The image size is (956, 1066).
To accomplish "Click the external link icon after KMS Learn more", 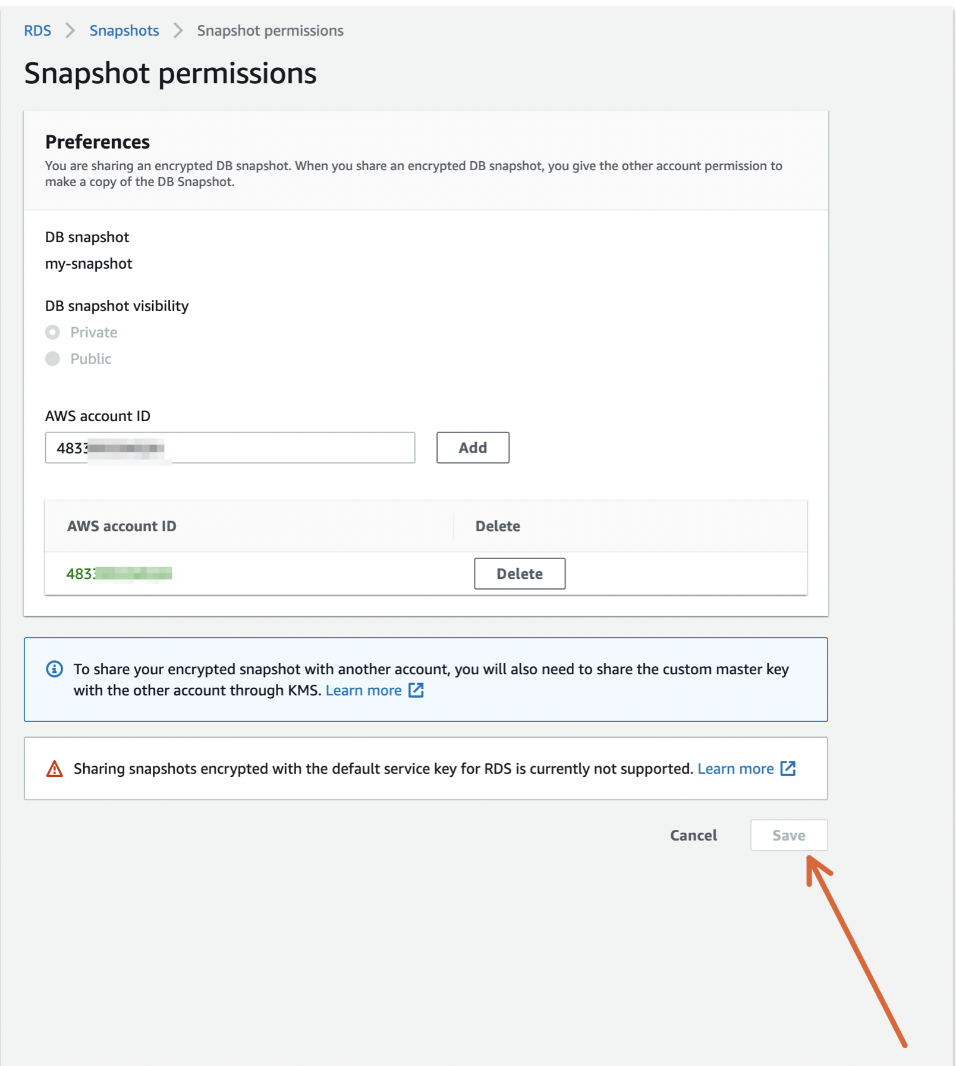I will pos(417,690).
